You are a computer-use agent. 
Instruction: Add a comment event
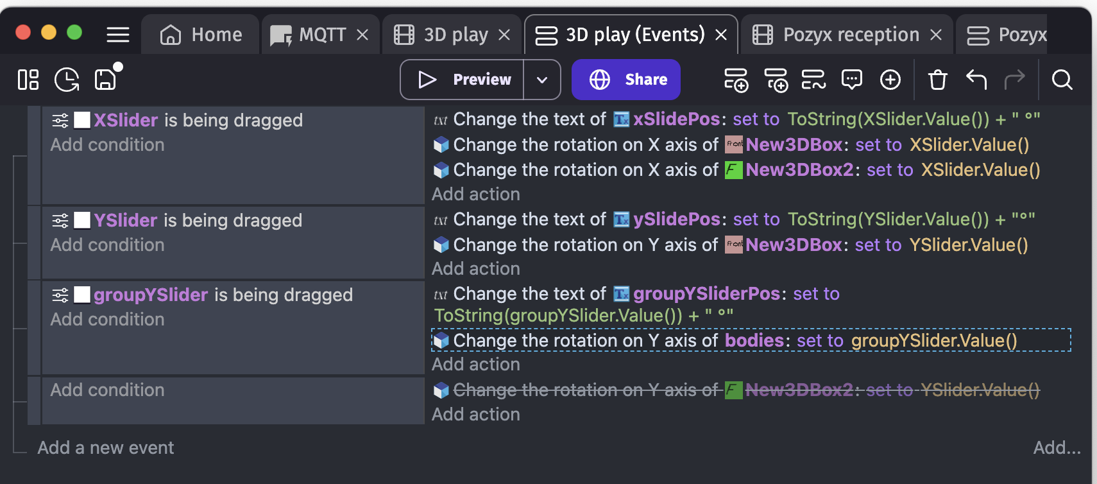click(851, 80)
